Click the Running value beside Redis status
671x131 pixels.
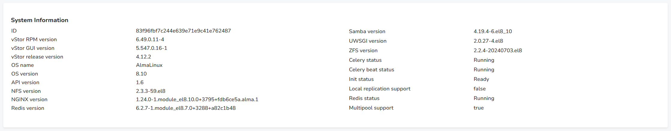(484, 98)
